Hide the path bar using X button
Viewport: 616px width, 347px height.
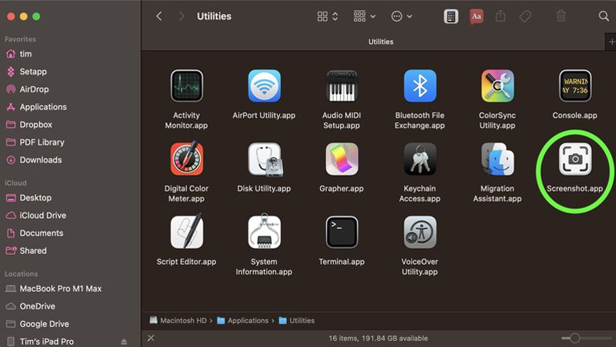click(x=151, y=338)
